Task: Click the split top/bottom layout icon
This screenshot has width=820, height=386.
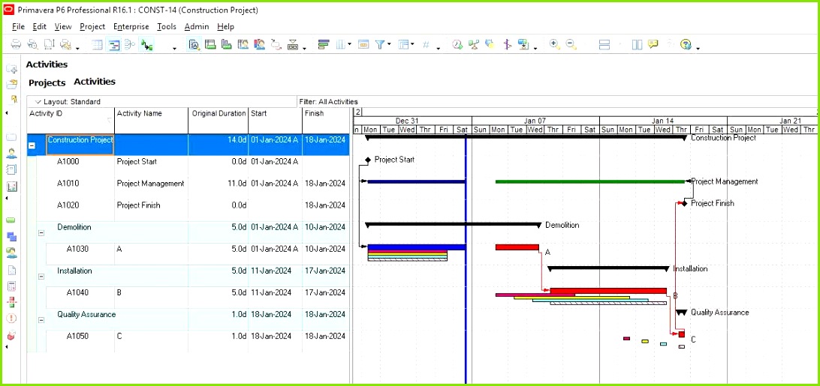Action: point(604,44)
